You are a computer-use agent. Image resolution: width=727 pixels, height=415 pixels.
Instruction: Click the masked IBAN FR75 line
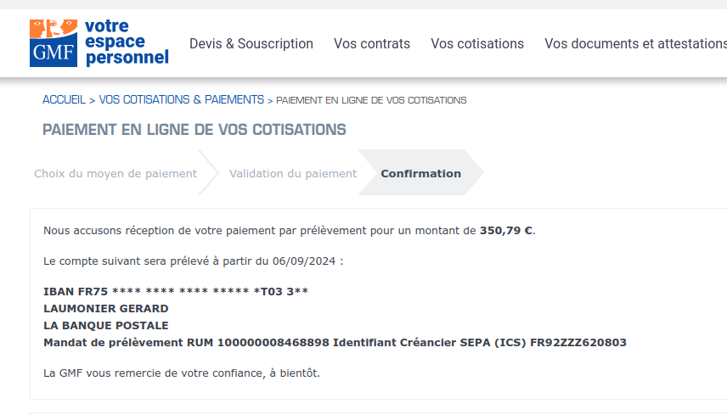pyautogui.click(x=176, y=291)
